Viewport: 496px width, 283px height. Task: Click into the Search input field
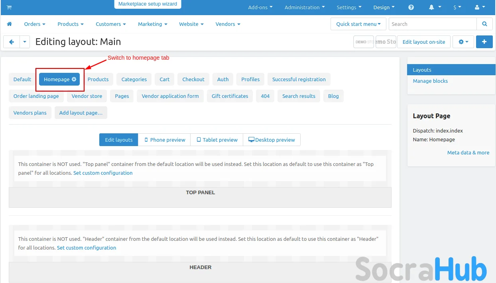pos(432,24)
